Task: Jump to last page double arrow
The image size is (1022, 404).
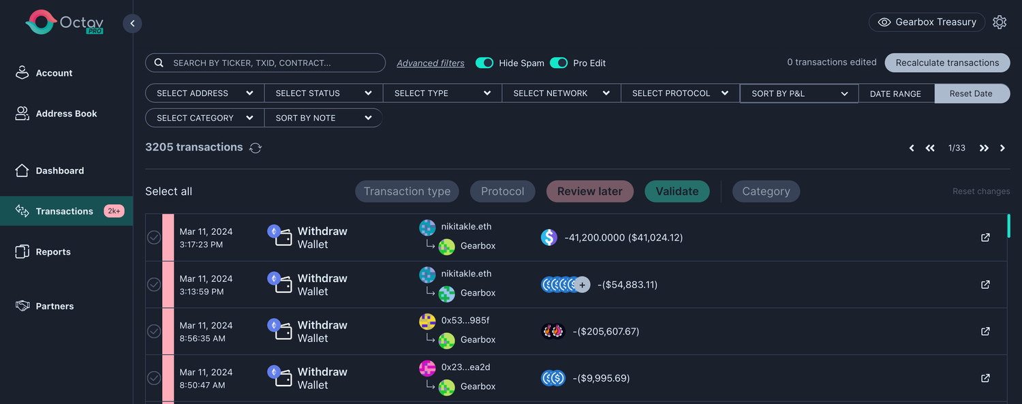Action: (984, 148)
